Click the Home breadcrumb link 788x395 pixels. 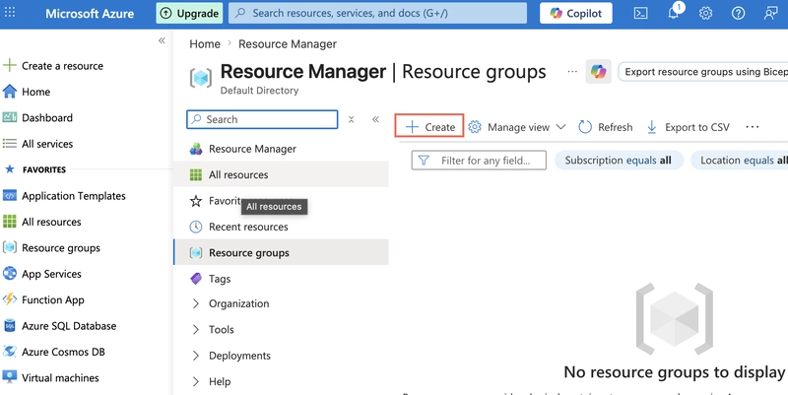[205, 44]
